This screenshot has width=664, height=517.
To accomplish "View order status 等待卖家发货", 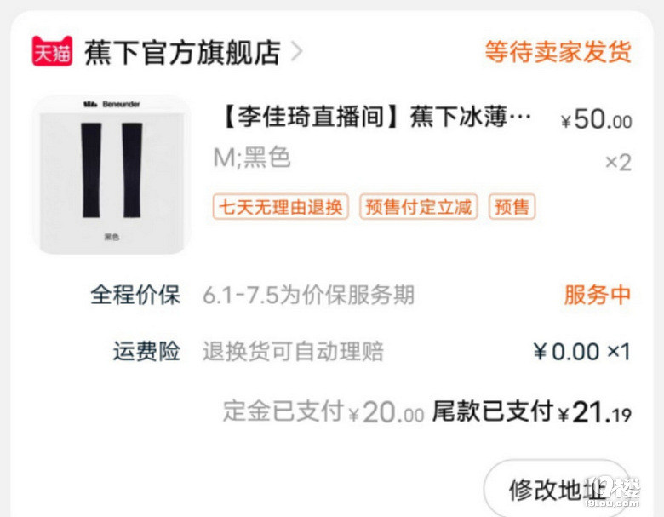I will pyautogui.click(x=558, y=52).
